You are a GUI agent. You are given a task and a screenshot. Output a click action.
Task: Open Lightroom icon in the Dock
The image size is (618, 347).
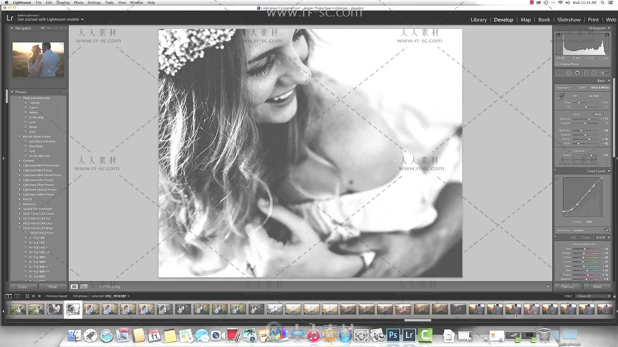[409, 335]
